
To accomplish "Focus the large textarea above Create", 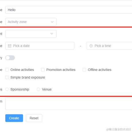I will 69,104.
